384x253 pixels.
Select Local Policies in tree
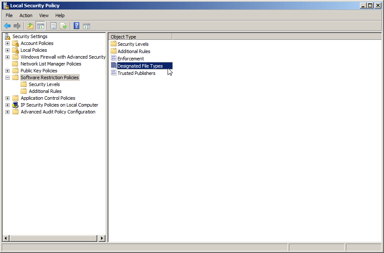click(34, 50)
